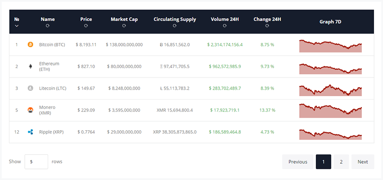The image size is (383, 180).
Task: Click refresh icon under Price header
Action: [86, 26]
